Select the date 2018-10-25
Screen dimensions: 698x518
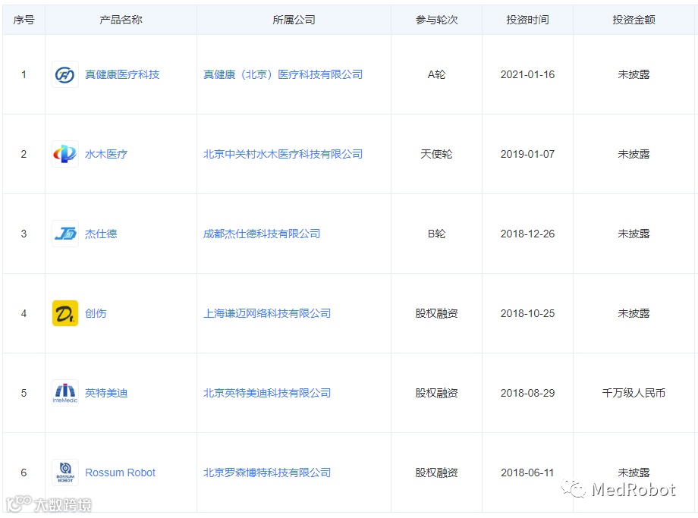coord(527,313)
